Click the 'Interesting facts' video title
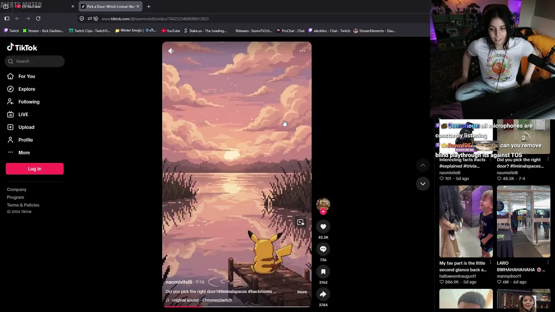 462,163
